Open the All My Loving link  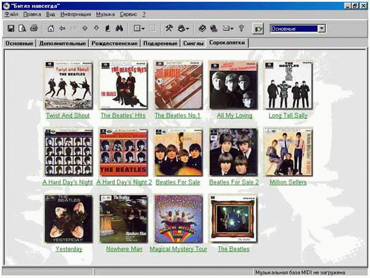point(234,115)
